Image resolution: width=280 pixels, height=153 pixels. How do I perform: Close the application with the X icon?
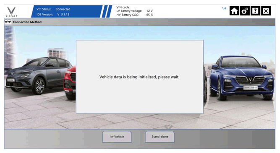(266, 11)
